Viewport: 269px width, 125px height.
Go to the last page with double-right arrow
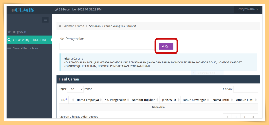[x=253, y=117]
